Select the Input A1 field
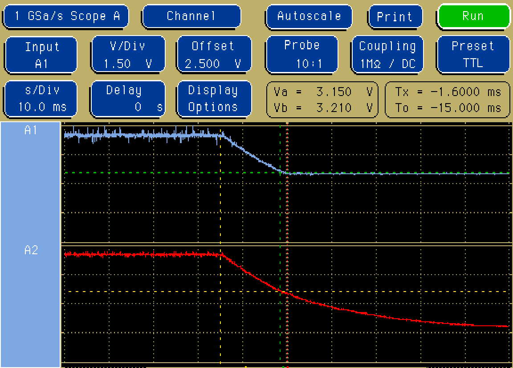 41,55
